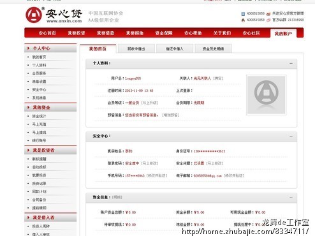Click the link in brackets beside 手机号码

(x=157, y=175)
